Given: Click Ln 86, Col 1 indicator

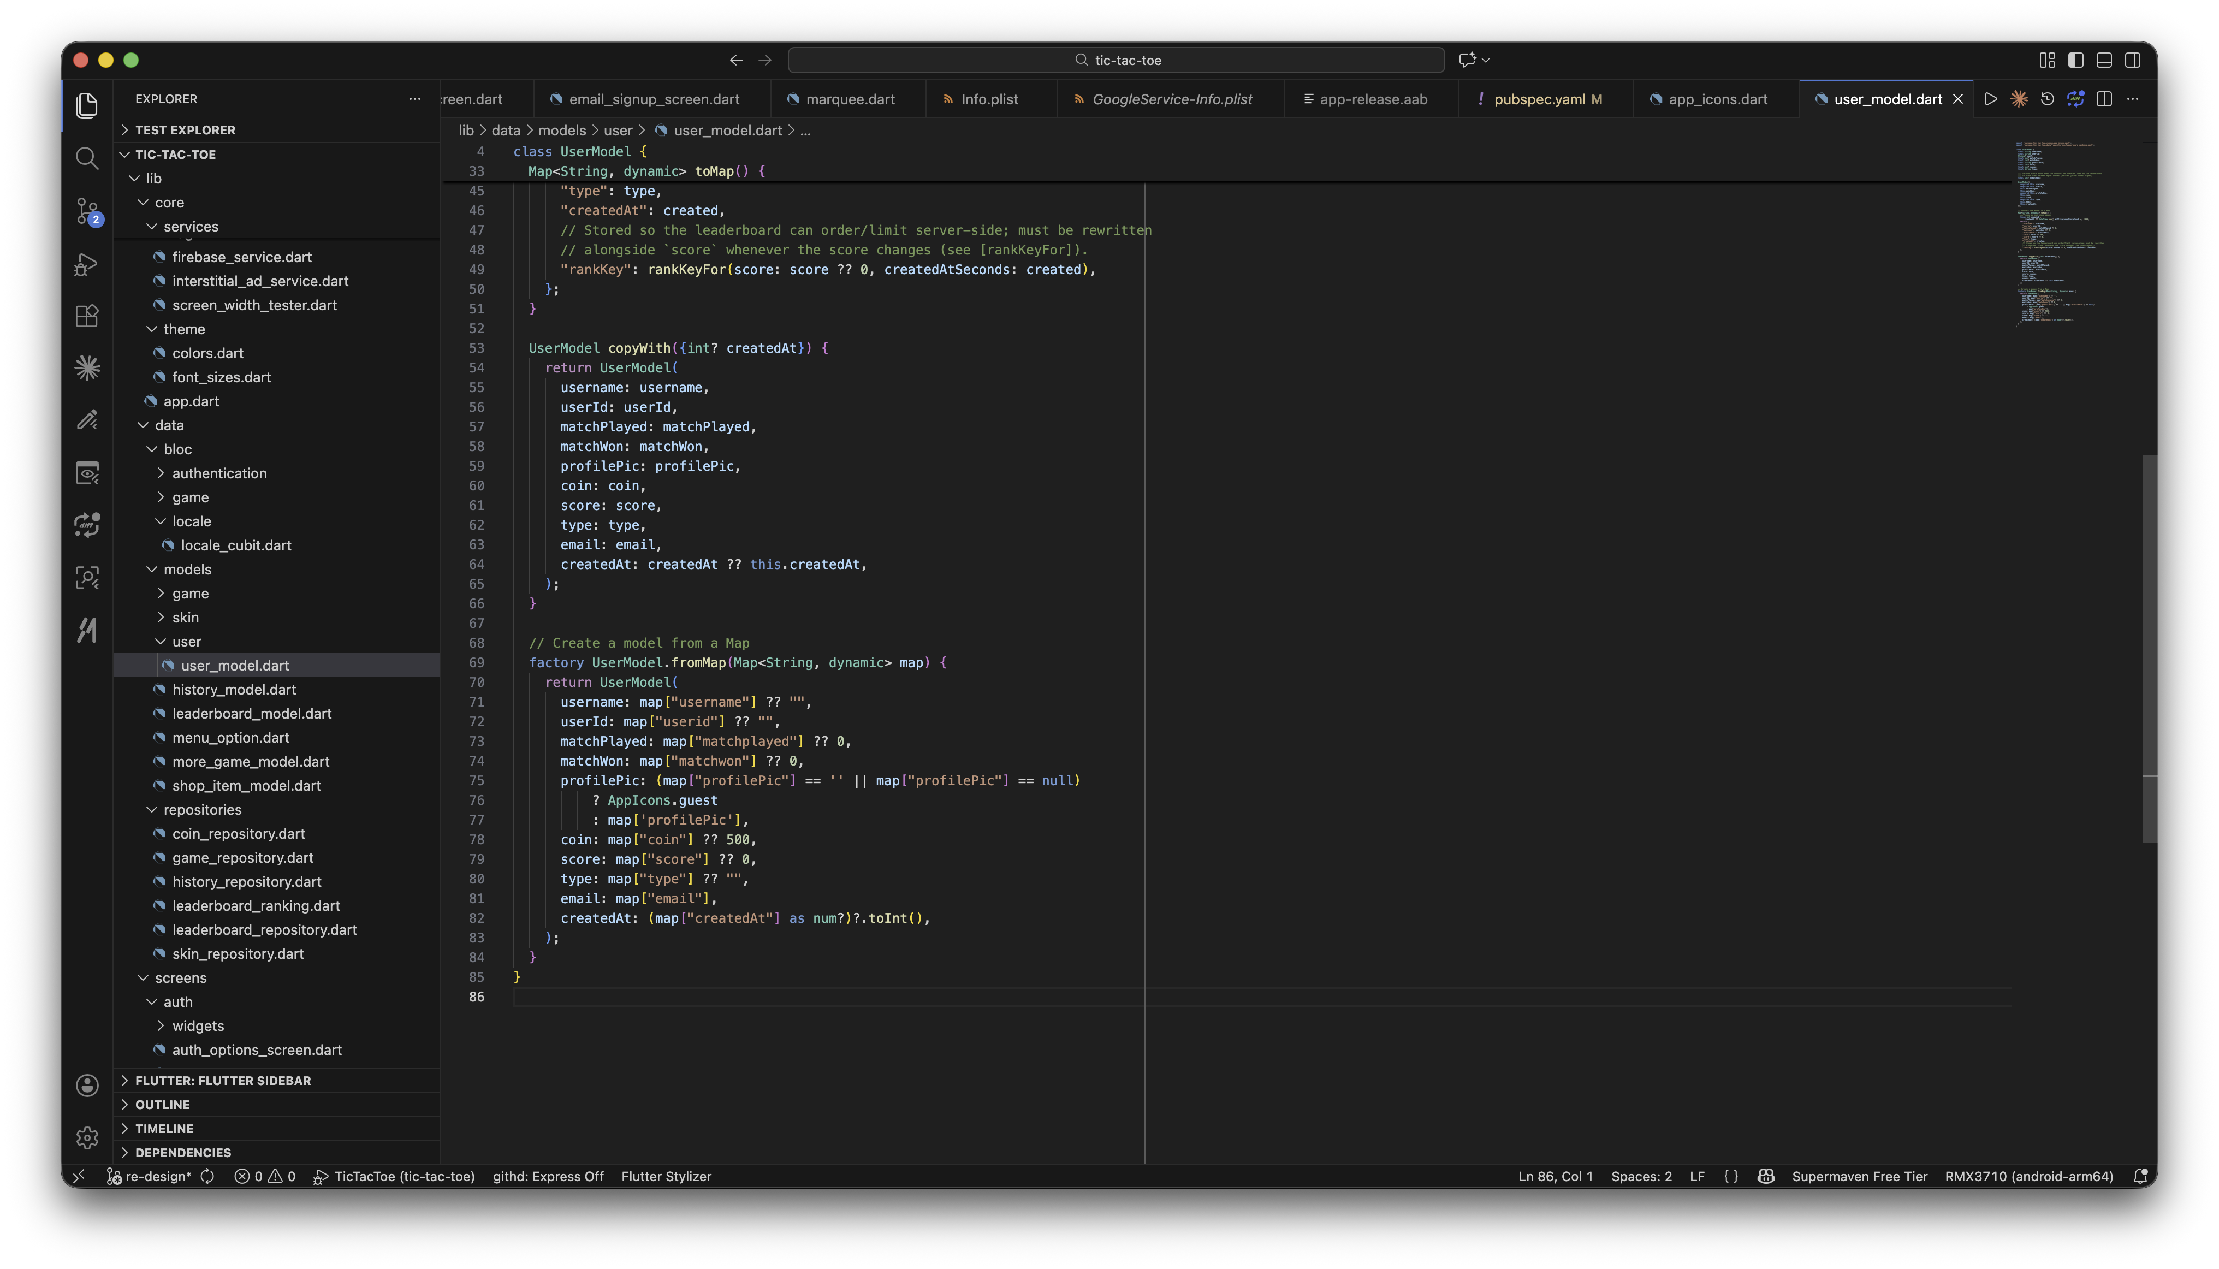Looking at the screenshot, I should (1555, 1177).
